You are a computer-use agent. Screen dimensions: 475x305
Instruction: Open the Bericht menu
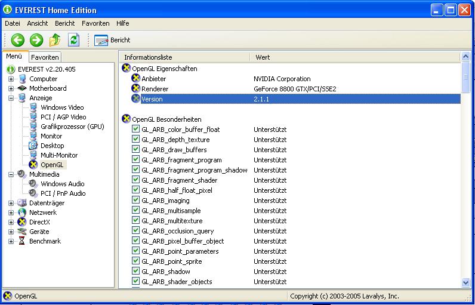(x=65, y=23)
